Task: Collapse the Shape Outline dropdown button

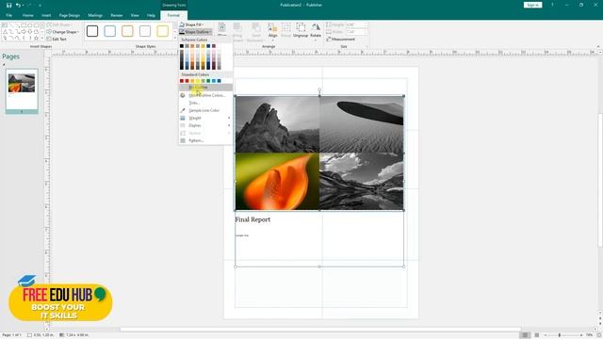Action: point(196,32)
